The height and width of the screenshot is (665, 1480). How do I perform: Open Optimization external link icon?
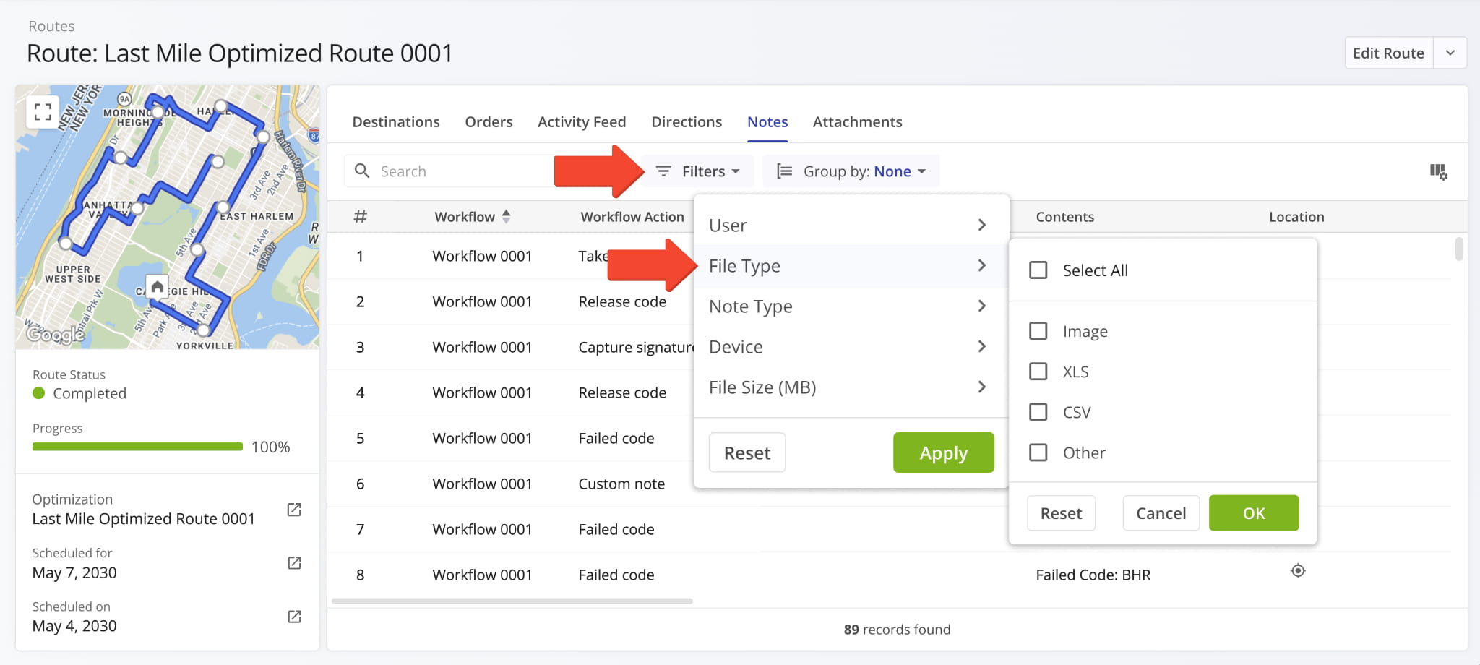coord(294,510)
